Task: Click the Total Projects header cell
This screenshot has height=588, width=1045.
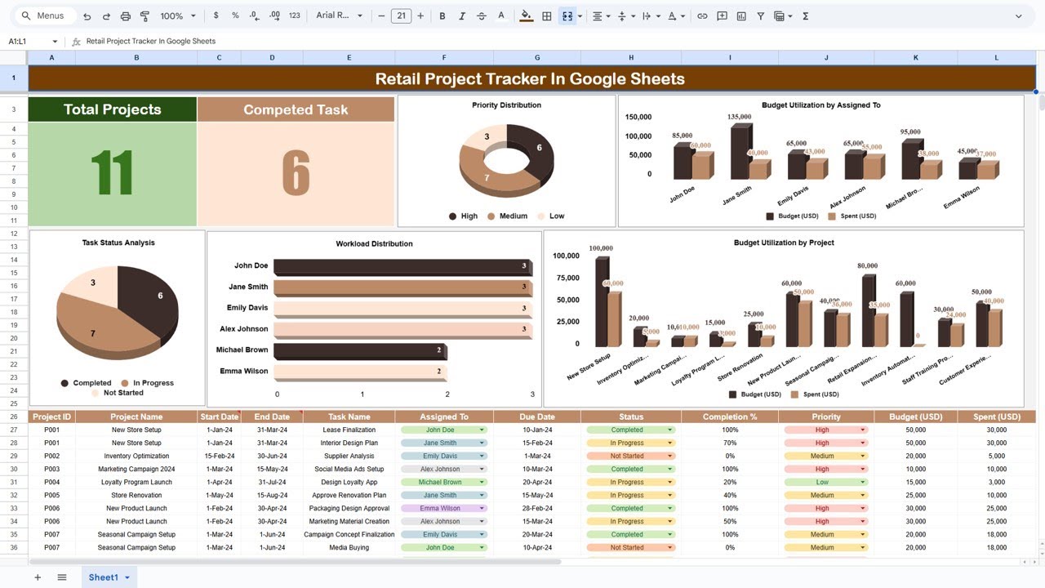Action: [x=113, y=109]
